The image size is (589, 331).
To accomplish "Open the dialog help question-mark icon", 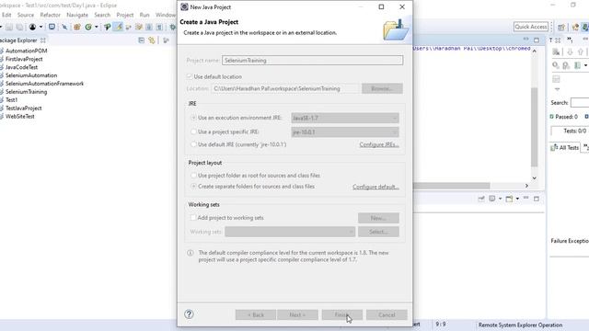I will [x=189, y=314].
